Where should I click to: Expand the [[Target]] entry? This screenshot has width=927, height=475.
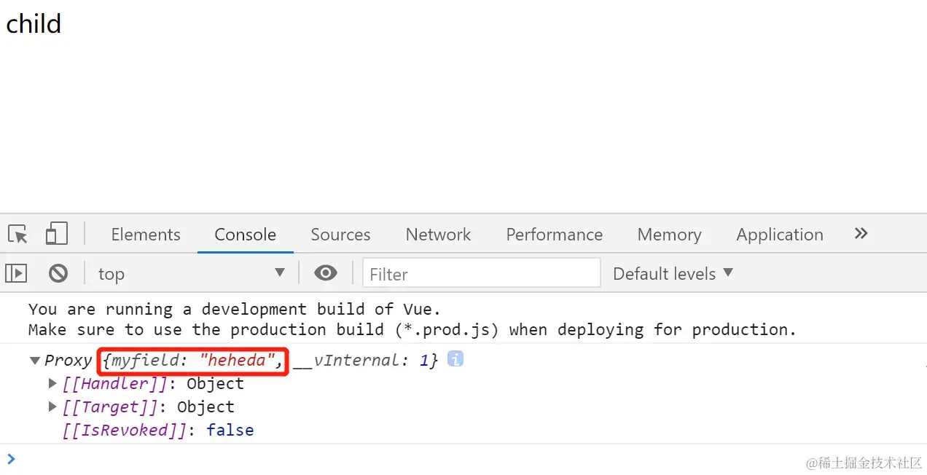[52, 407]
